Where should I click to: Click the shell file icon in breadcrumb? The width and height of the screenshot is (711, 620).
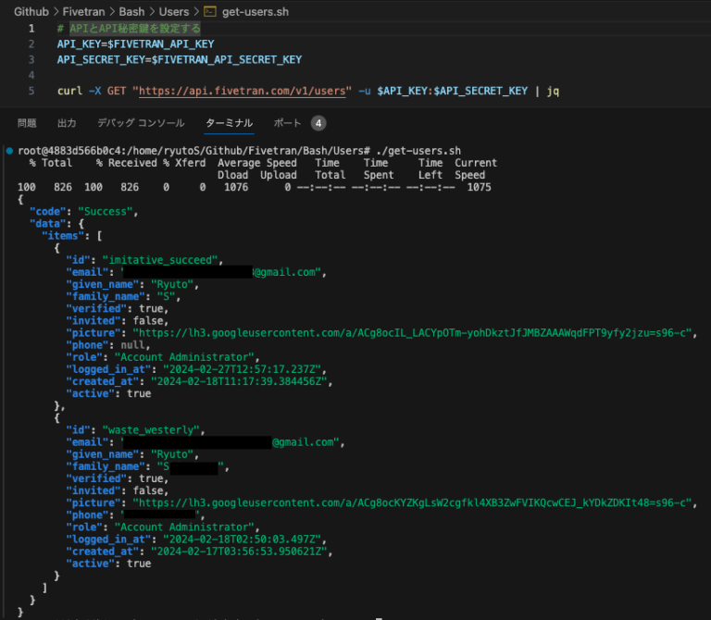(x=210, y=12)
